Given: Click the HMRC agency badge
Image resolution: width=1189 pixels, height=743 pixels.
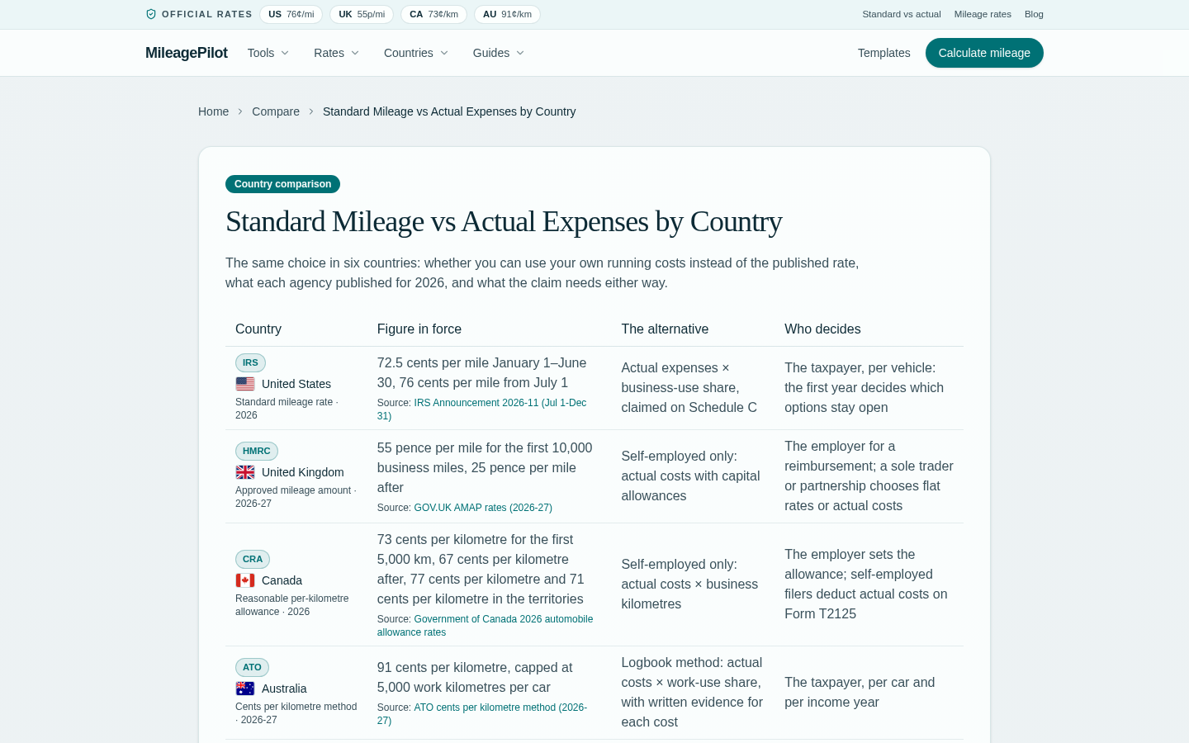Looking at the screenshot, I should click(x=257, y=451).
